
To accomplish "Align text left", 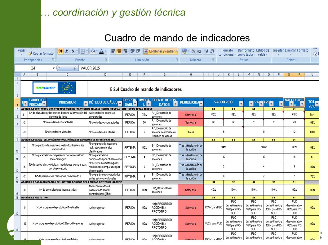I will pos(113,51).
